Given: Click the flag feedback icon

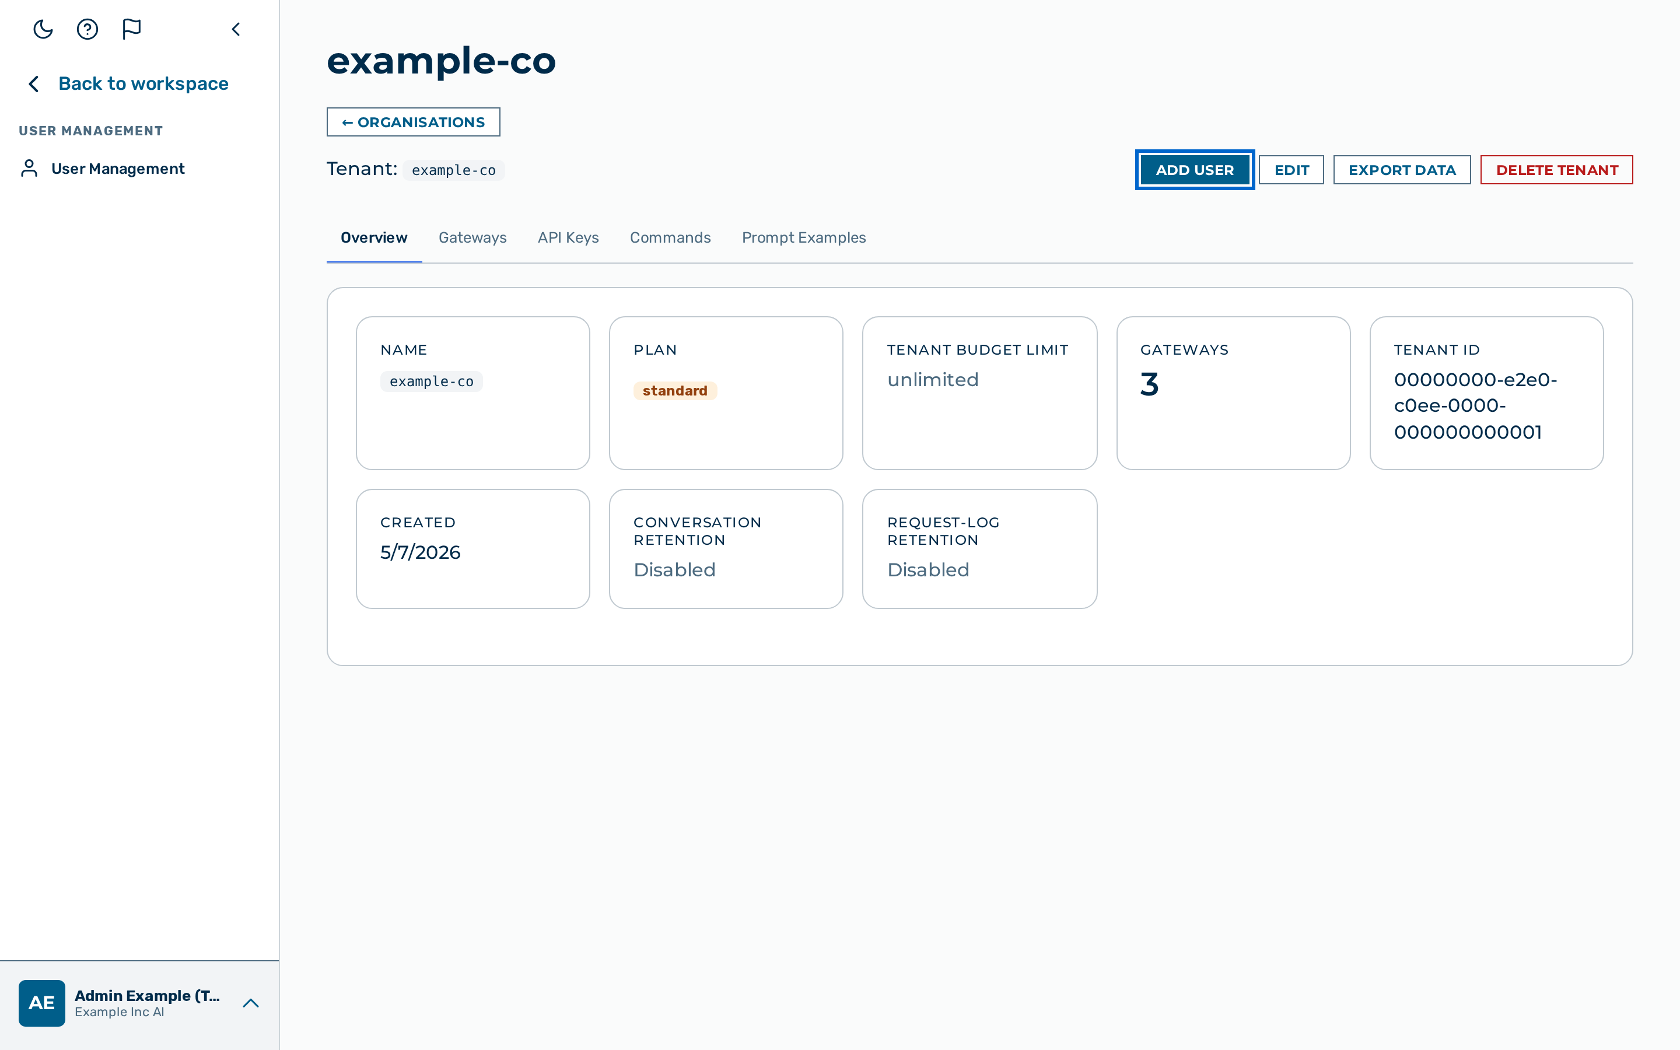Looking at the screenshot, I should pos(132,29).
